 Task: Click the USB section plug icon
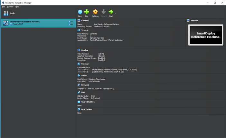click(x=79, y=93)
